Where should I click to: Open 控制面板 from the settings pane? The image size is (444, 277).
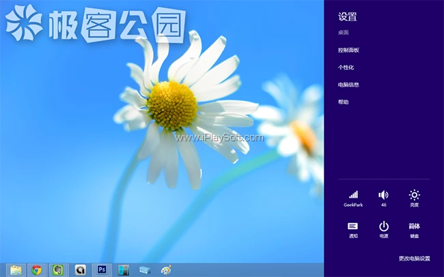coord(348,50)
